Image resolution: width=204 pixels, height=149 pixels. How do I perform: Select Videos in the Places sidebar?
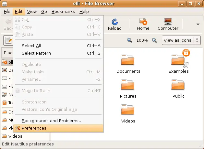tap(15, 136)
